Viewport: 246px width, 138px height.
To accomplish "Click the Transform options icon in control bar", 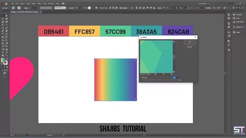I will pyautogui.click(x=214, y=8).
